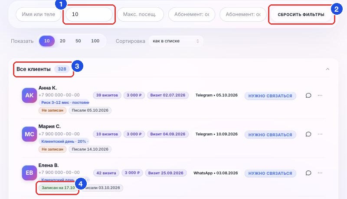Open client name Елена В.
Screen dimensions: 347x199
coord(49,165)
